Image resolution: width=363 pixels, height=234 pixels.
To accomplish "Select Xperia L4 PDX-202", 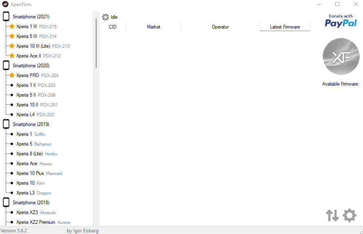I will click(x=35, y=115).
